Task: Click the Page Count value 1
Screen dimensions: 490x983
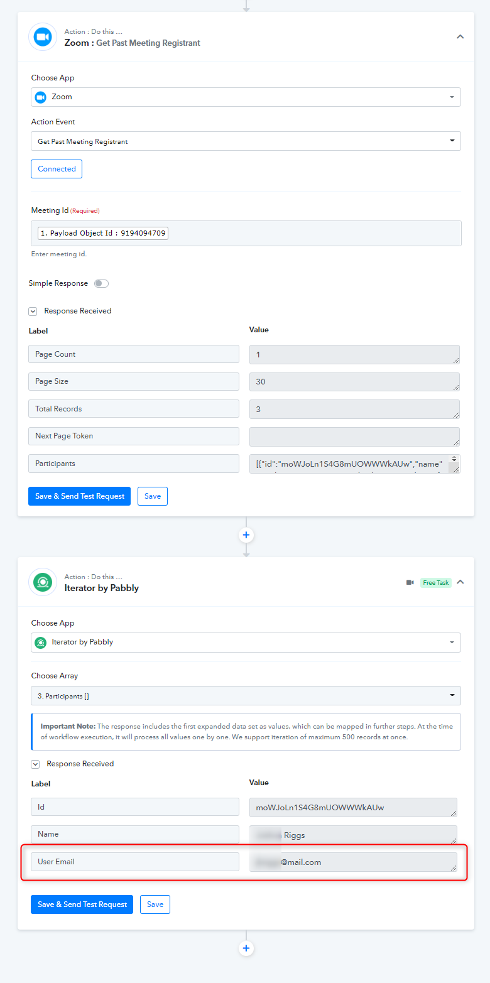Action: coord(354,354)
